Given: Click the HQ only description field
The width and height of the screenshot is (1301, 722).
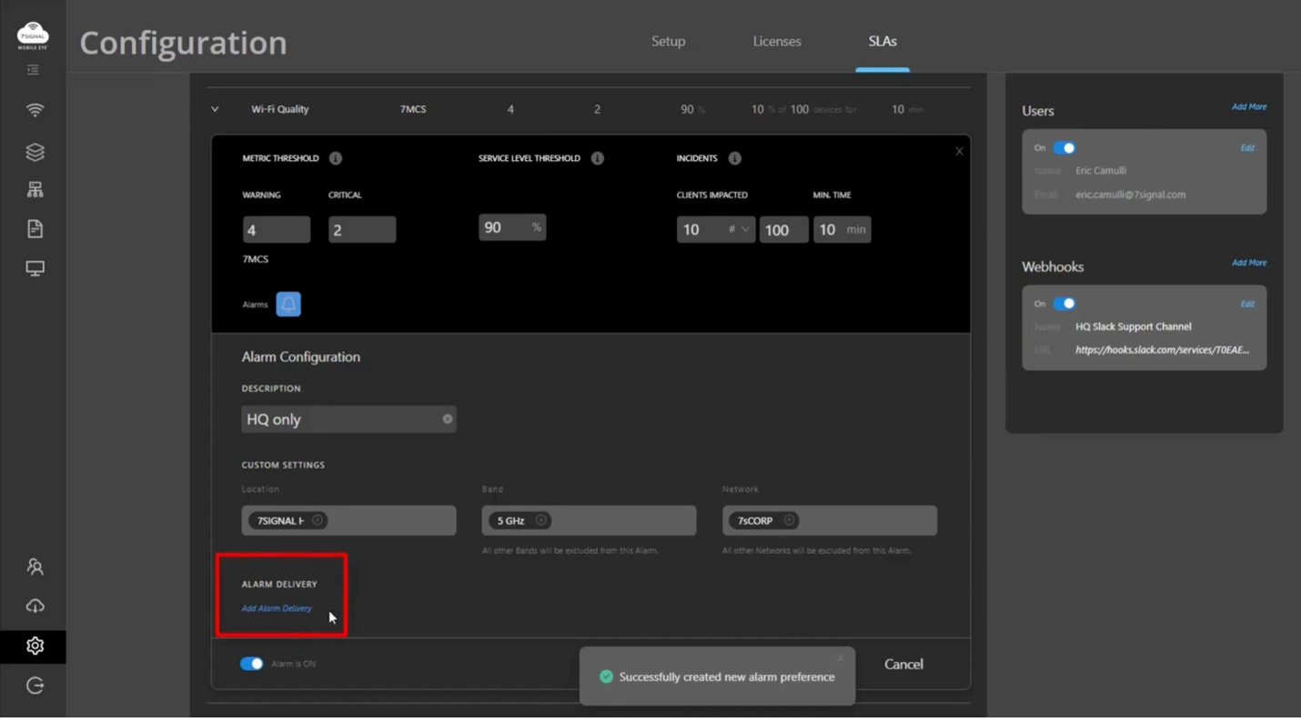Looking at the screenshot, I should 341,419.
